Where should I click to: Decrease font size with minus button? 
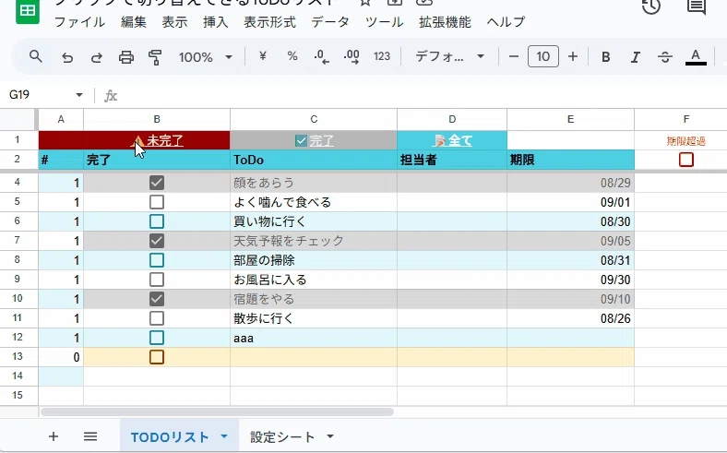click(x=513, y=56)
